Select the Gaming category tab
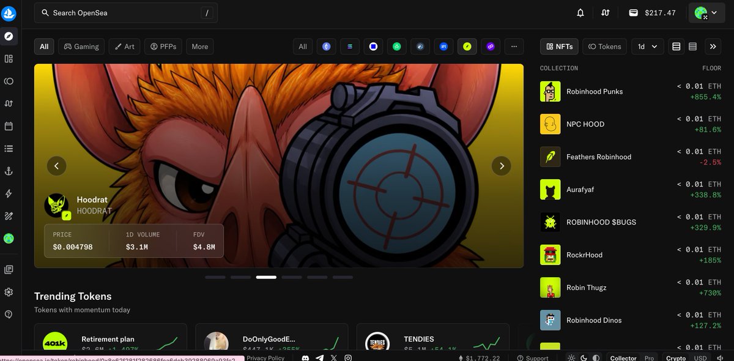Viewport: 734px width, 361px height. pos(81,47)
